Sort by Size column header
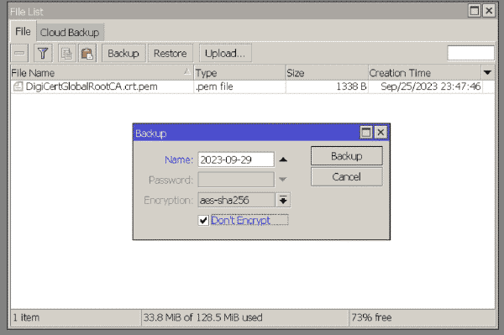This screenshot has width=504, height=335. pyautogui.click(x=327, y=72)
